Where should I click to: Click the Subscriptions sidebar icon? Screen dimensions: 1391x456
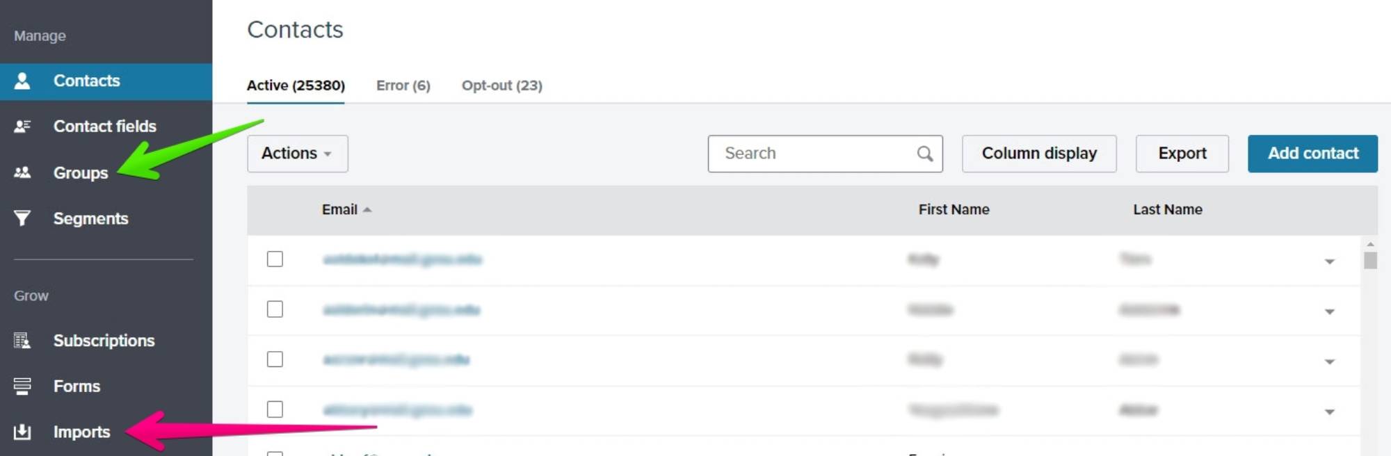pos(22,341)
